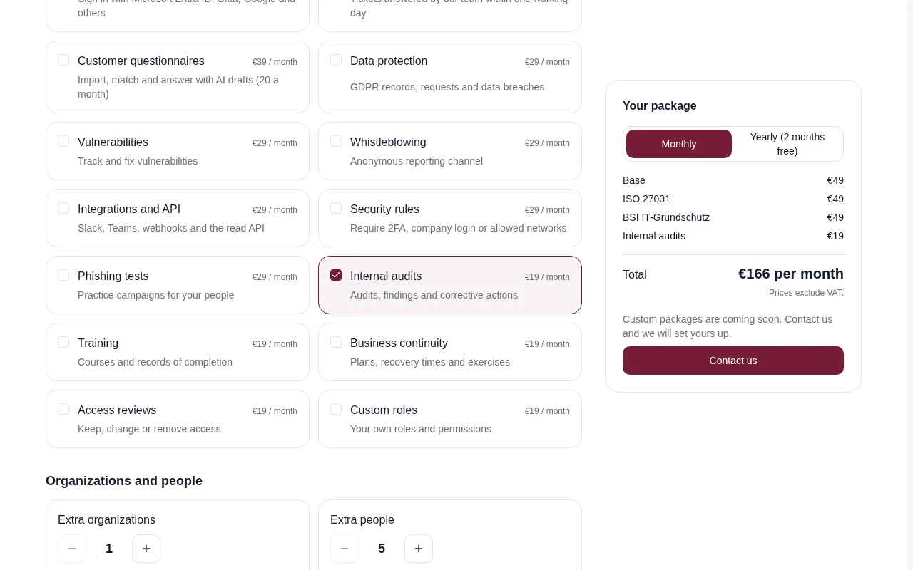The height and width of the screenshot is (570, 913).
Task: Select the Monthly billing tab
Action: tap(679, 144)
